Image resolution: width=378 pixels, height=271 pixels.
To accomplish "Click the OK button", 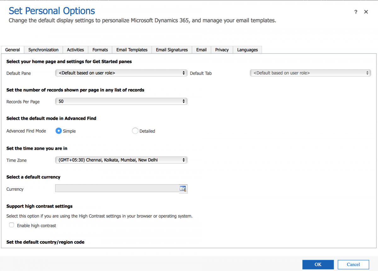I will coord(318,264).
